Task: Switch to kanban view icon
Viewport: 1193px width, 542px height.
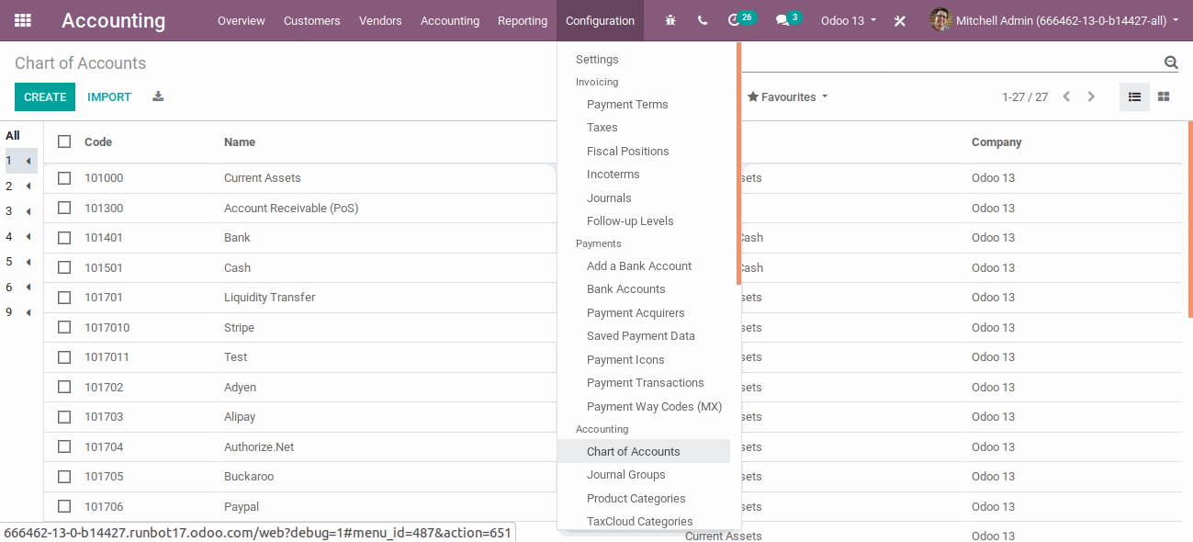Action: (1164, 96)
